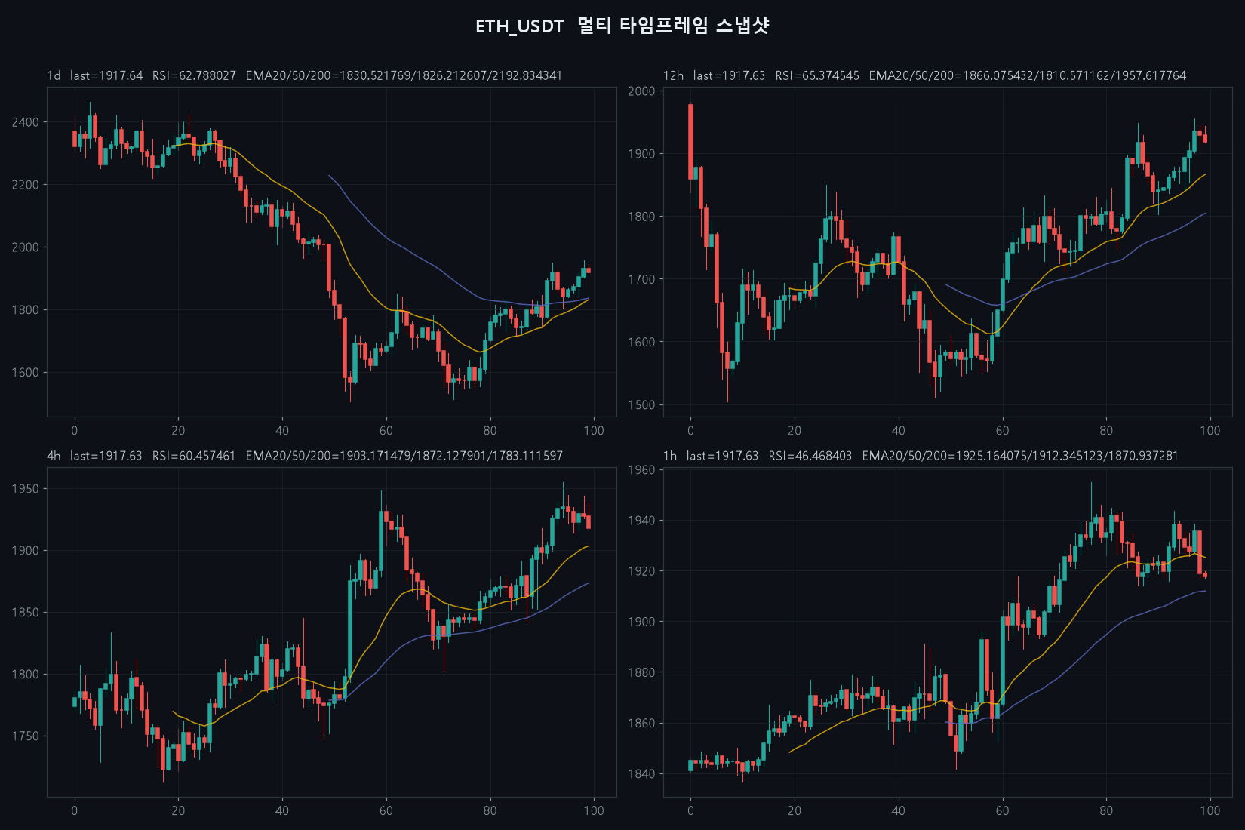Click the 1840 price label on 1h chart
This screenshot has height=830, width=1245.
(641, 774)
